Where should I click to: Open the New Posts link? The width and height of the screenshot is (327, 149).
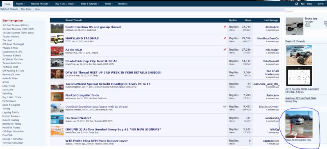pos(26,9)
